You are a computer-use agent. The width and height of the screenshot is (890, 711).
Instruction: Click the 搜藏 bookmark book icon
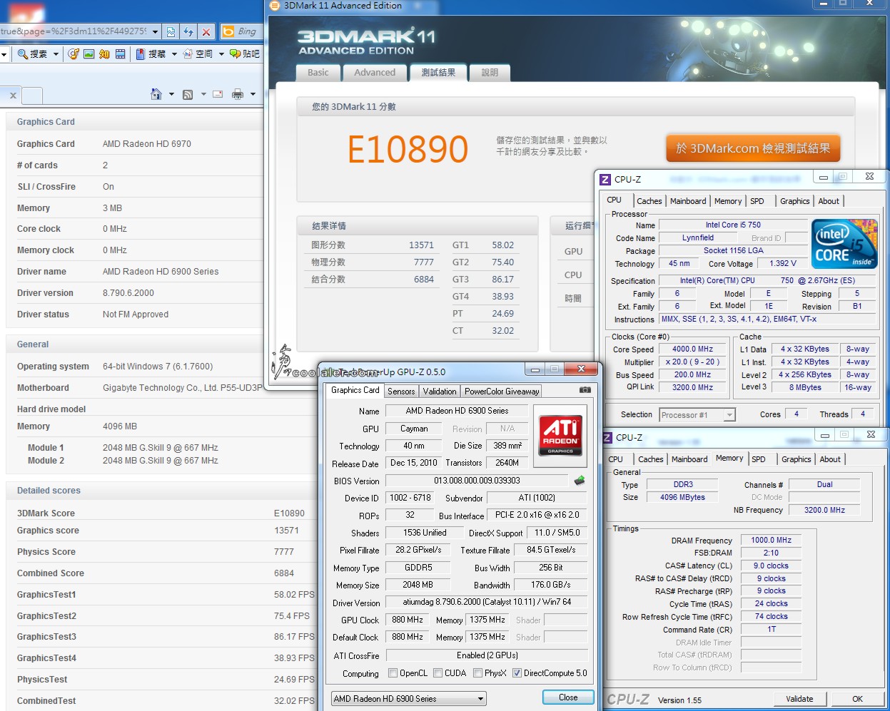(141, 53)
